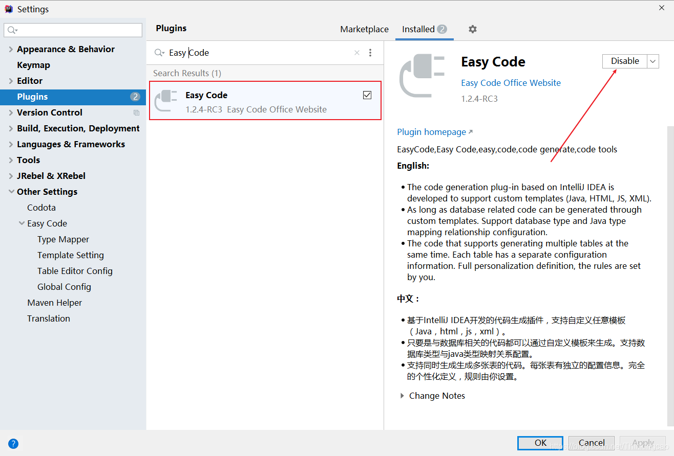Click the magnifier icon in plugin search
This screenshot has width=674, height=456.
coord(159,53)
